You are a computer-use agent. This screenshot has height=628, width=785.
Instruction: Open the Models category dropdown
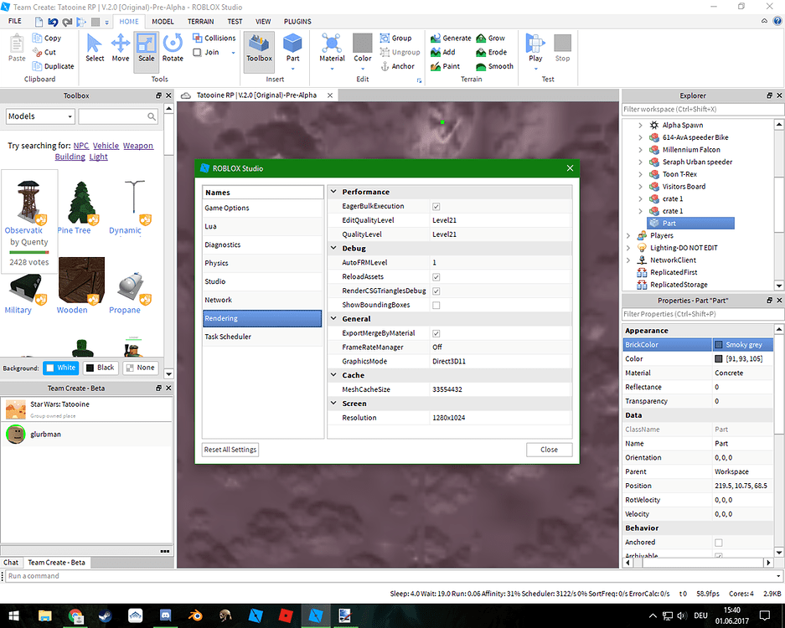click(x=40, y=116)
